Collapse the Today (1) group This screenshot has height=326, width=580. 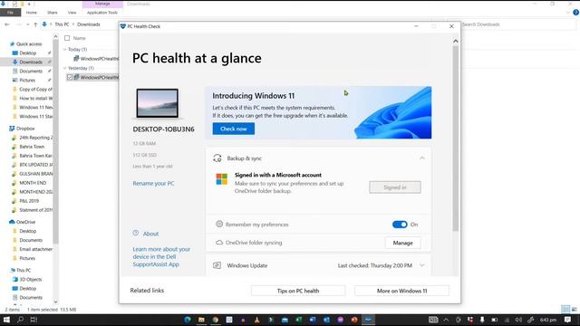[64, 49]
